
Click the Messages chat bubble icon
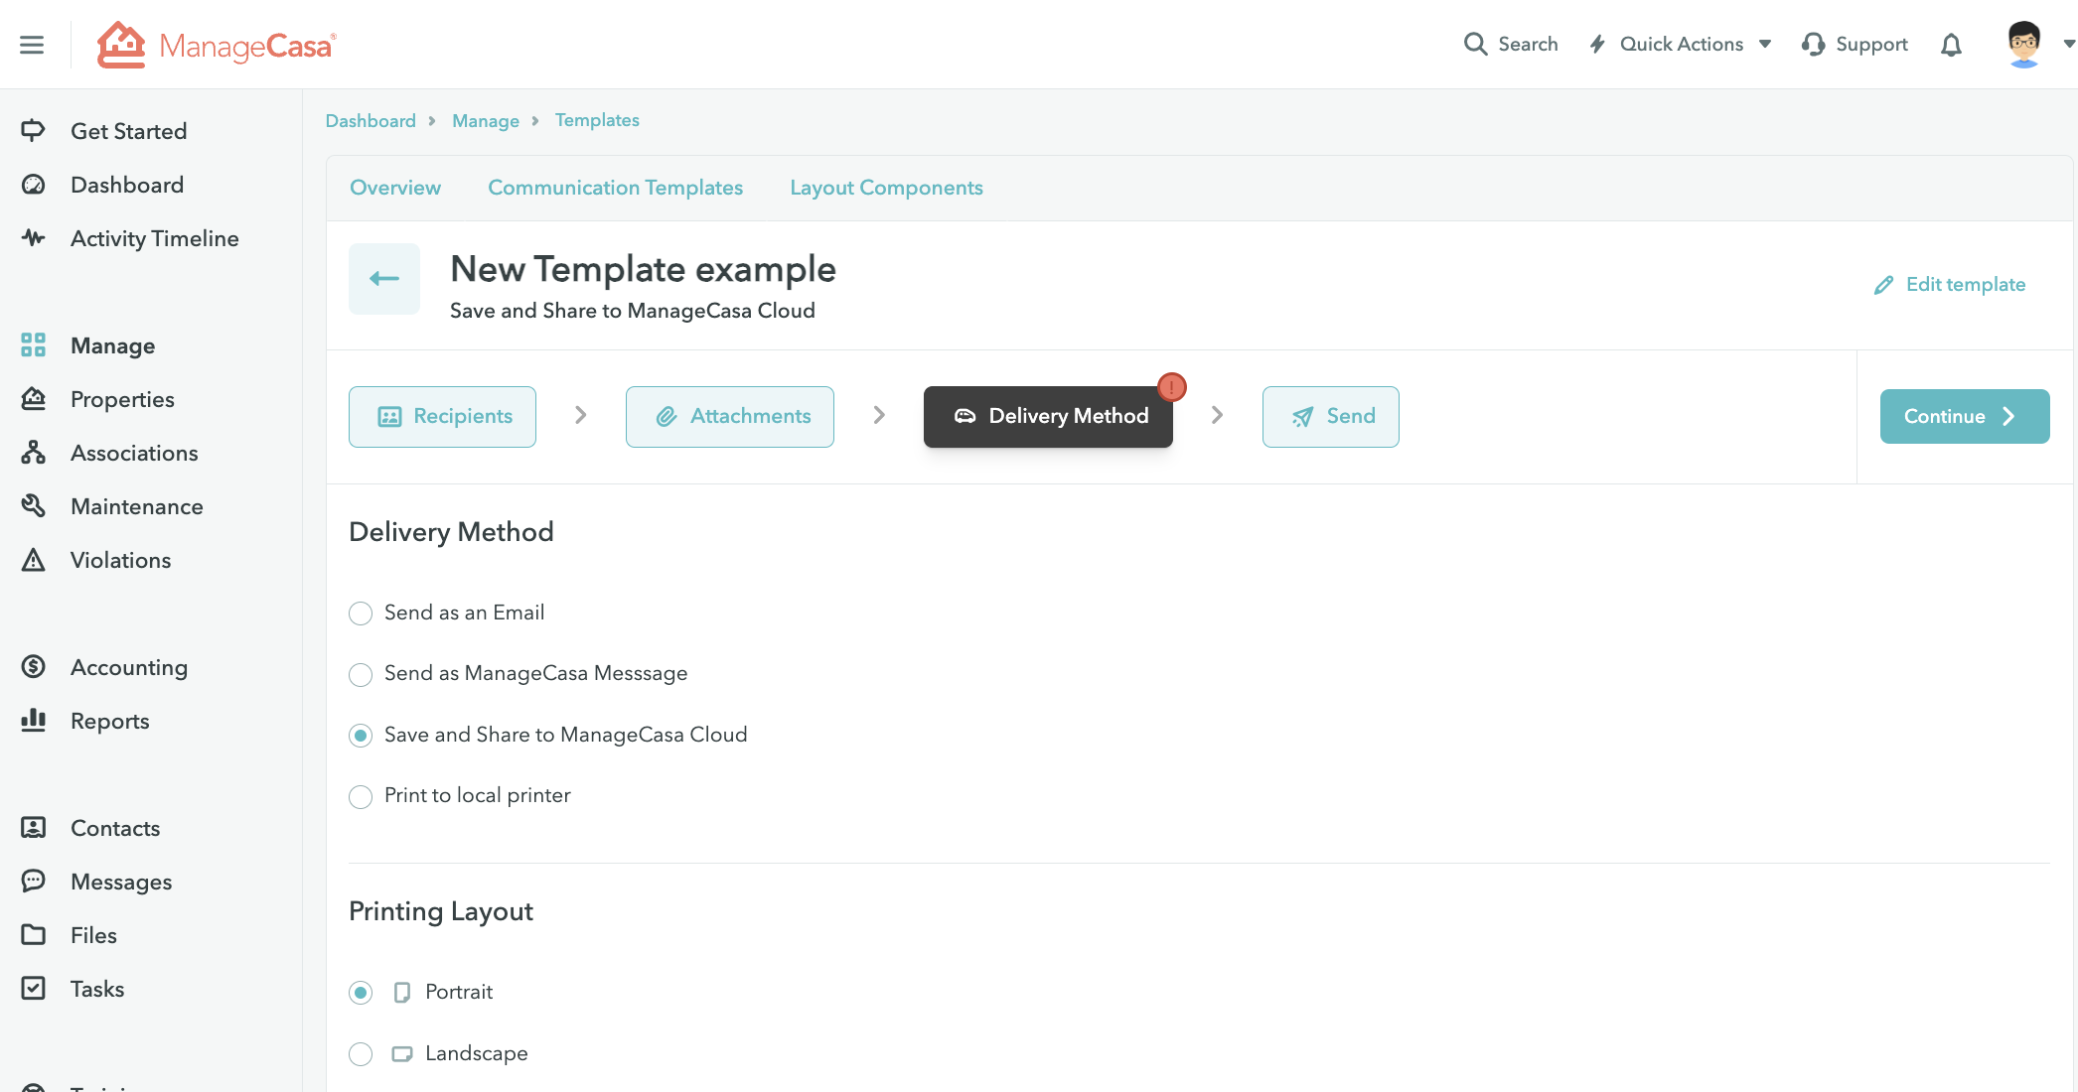click(x=33, y=881)
